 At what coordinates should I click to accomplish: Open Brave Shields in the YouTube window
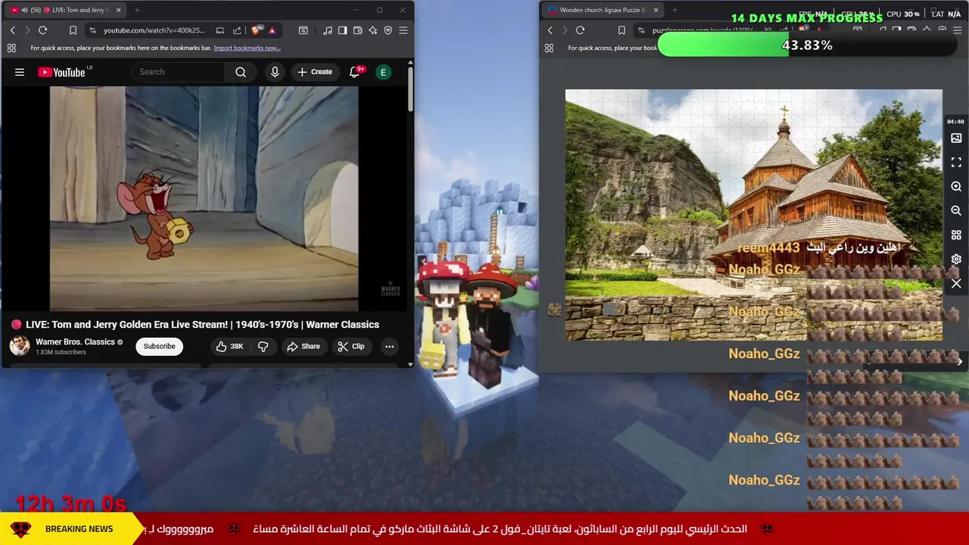256,30
